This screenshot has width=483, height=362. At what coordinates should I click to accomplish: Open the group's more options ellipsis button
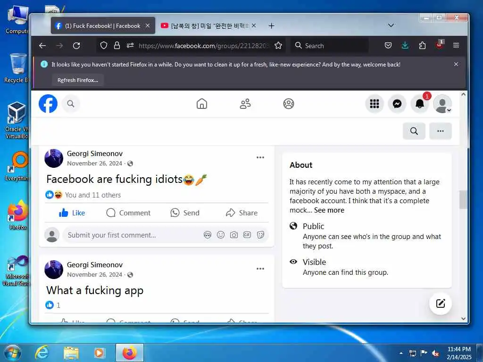(x=441, y=131)
